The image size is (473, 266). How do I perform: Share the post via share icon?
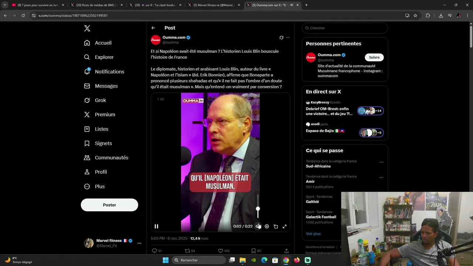[286, 250]
